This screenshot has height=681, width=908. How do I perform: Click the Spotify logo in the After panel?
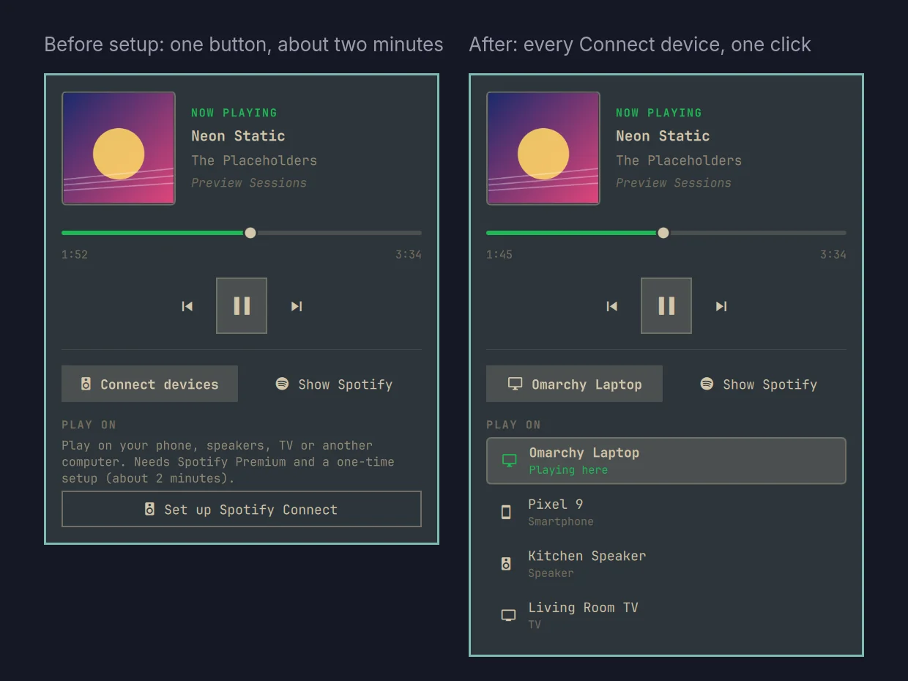click(707, 384)
